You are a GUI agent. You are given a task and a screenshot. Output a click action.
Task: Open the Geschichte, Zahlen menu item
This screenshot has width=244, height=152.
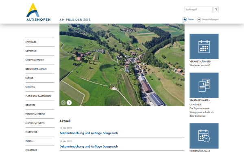[x=36, y=69]
